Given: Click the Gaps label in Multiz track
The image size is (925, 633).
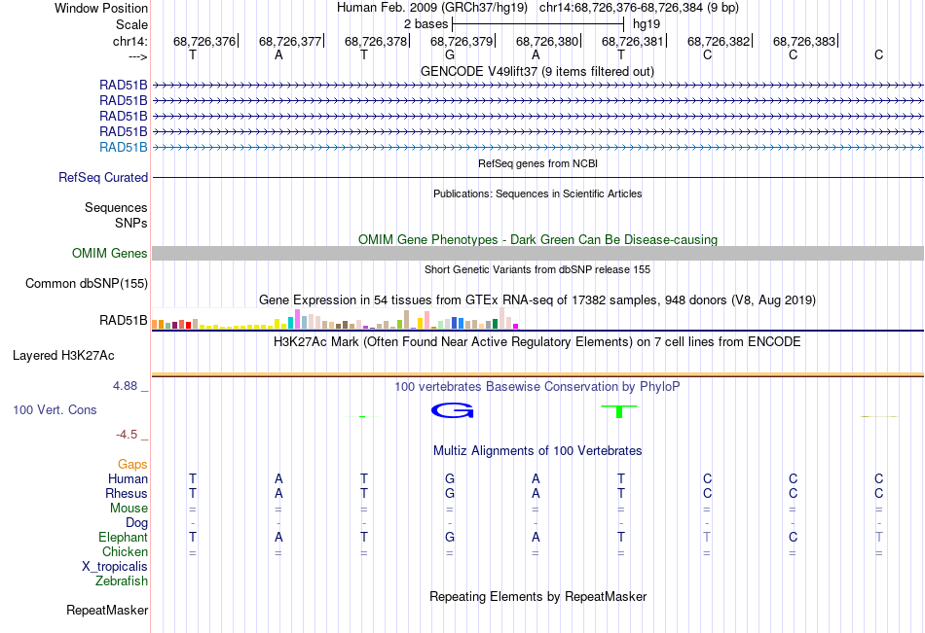Looking at the screenshot, I should pos(132,465).
